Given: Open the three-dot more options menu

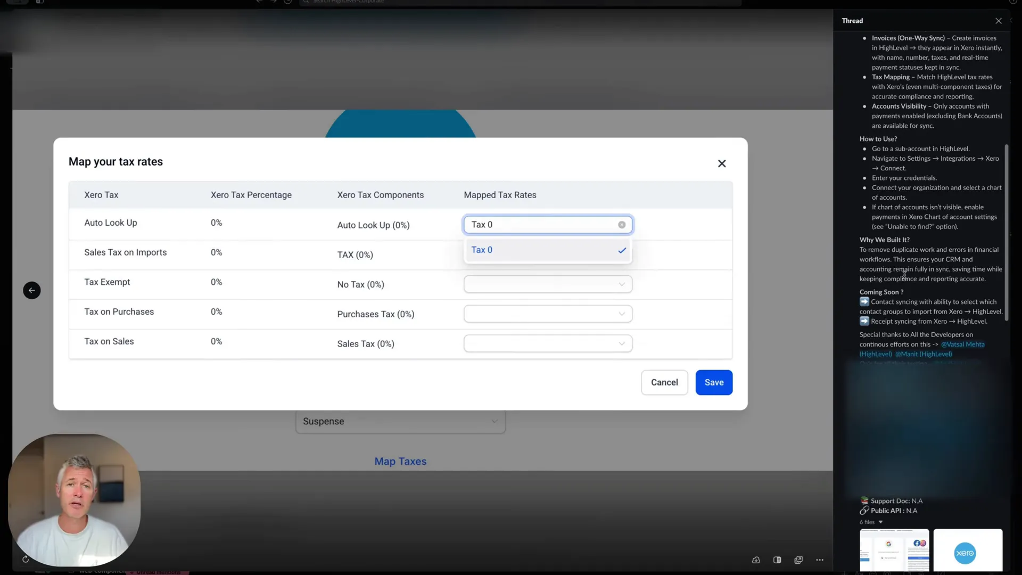Looking at the screenshot, I should pos(820,560).
